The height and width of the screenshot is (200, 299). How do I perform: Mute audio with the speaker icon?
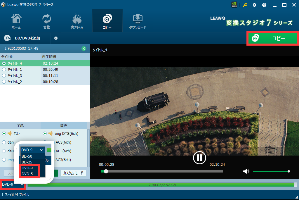pyautogui.click(x=246, y=171)
